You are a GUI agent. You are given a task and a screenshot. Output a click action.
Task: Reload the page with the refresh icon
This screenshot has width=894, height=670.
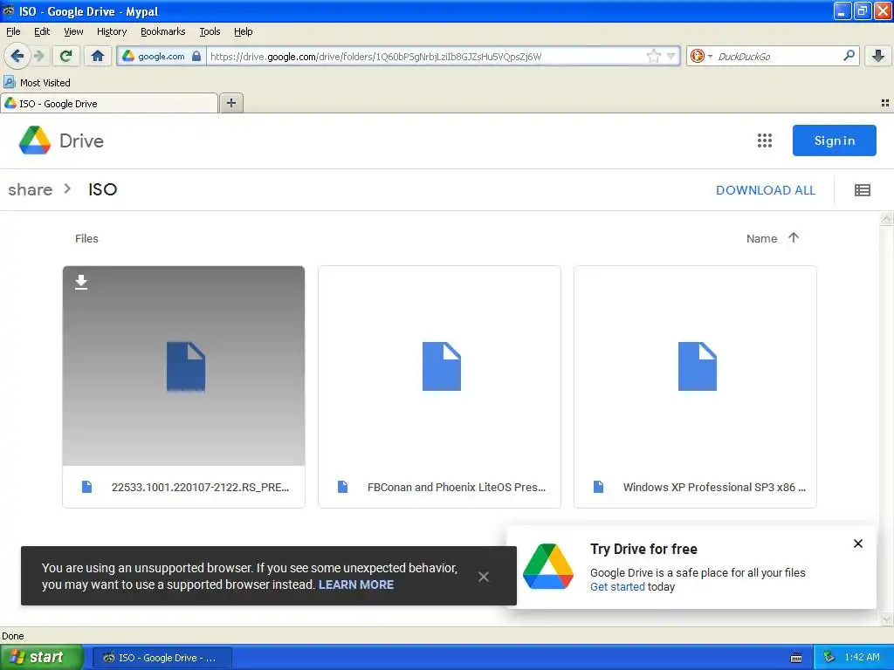point(66,56)
